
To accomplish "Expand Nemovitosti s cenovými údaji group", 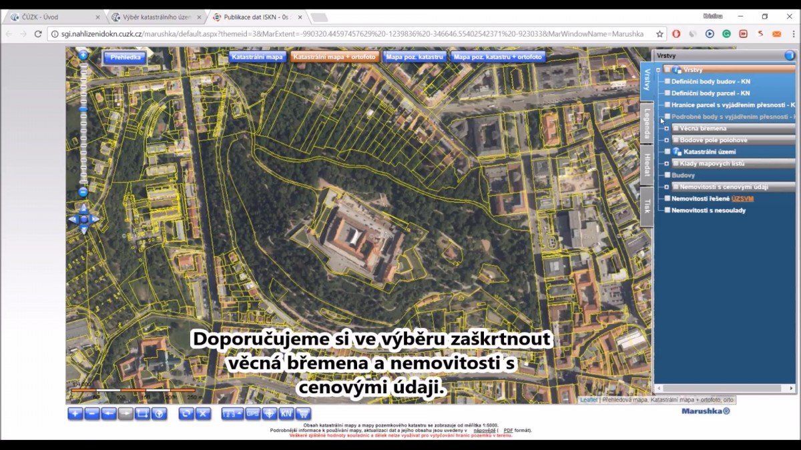I will [x=666, y=187].
